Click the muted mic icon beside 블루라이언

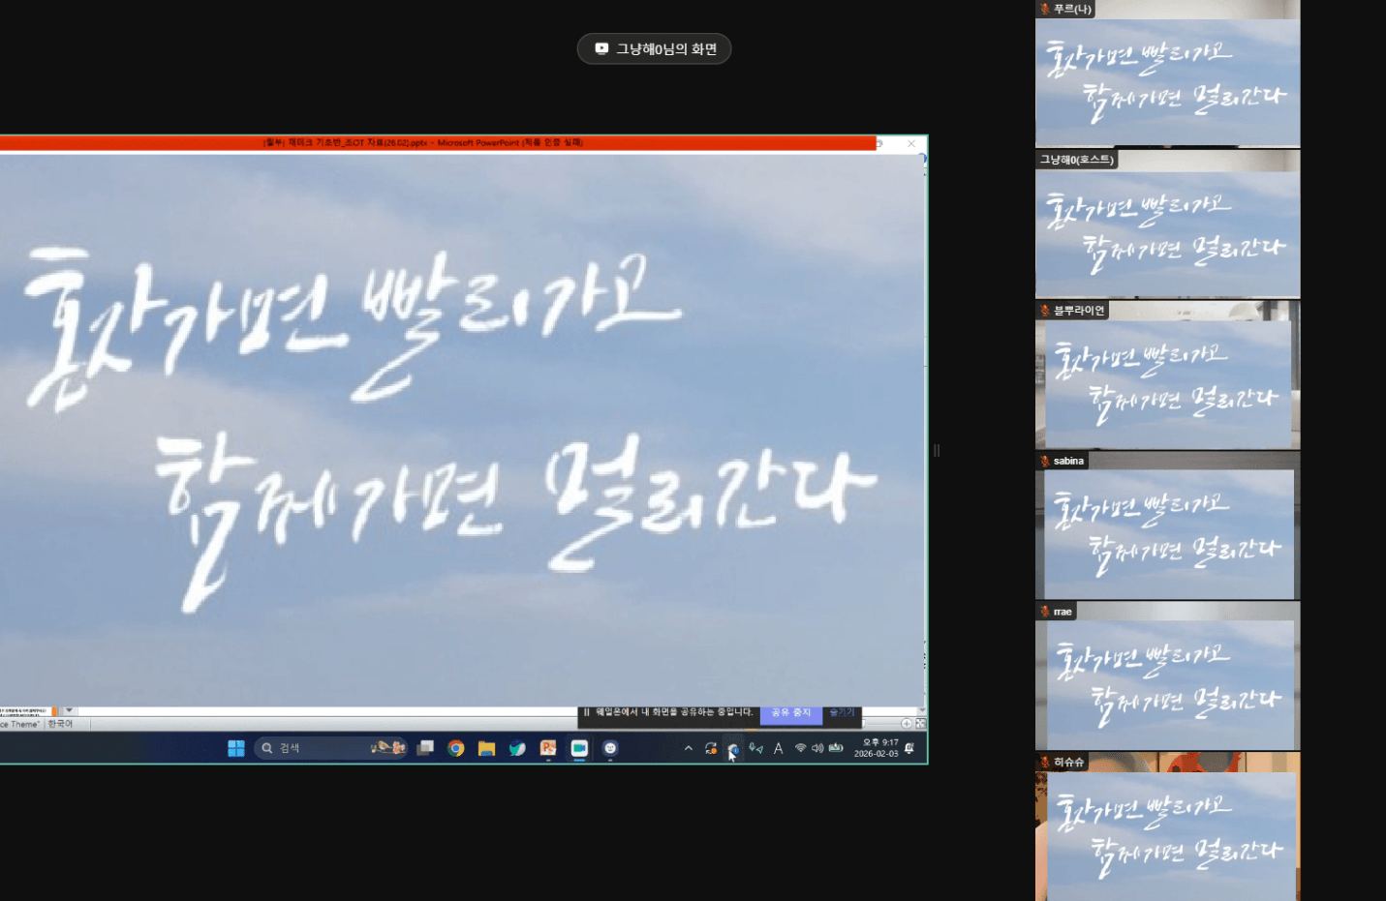(1045, 311)
